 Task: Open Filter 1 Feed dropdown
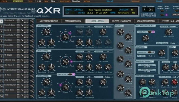pyautogui.click(x=147, y=66)
